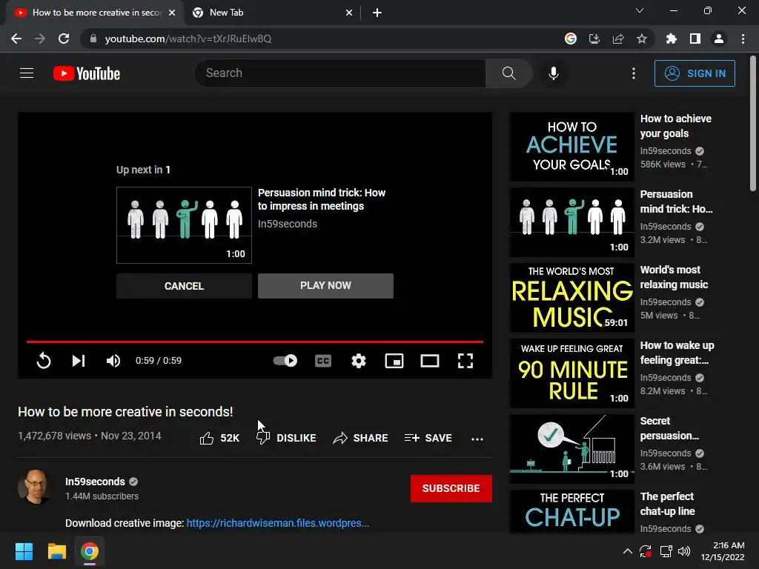Skip to next video with the Next icon
The width and height of the screenshot is (759, 569).
(79, 361)
